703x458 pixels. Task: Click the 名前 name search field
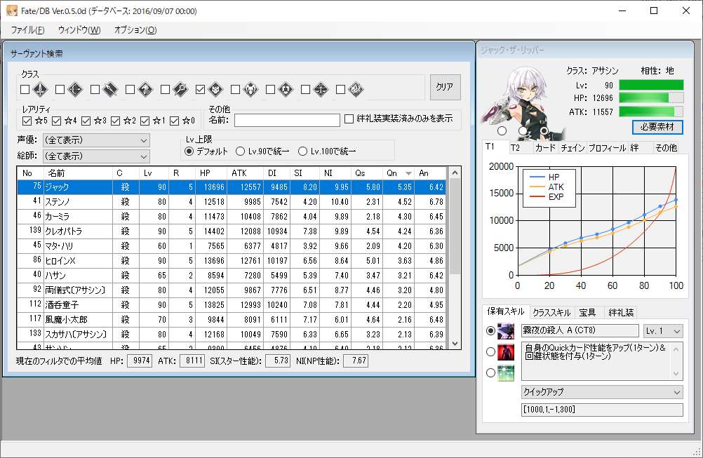point(286,120)
